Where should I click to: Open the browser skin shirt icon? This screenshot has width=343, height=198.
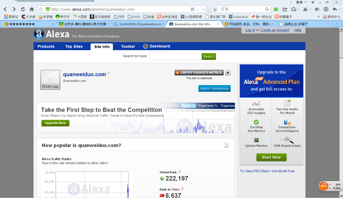pos(313,2)
